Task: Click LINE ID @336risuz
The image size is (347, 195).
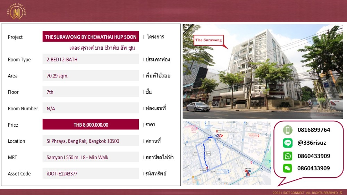Action: 312,143
